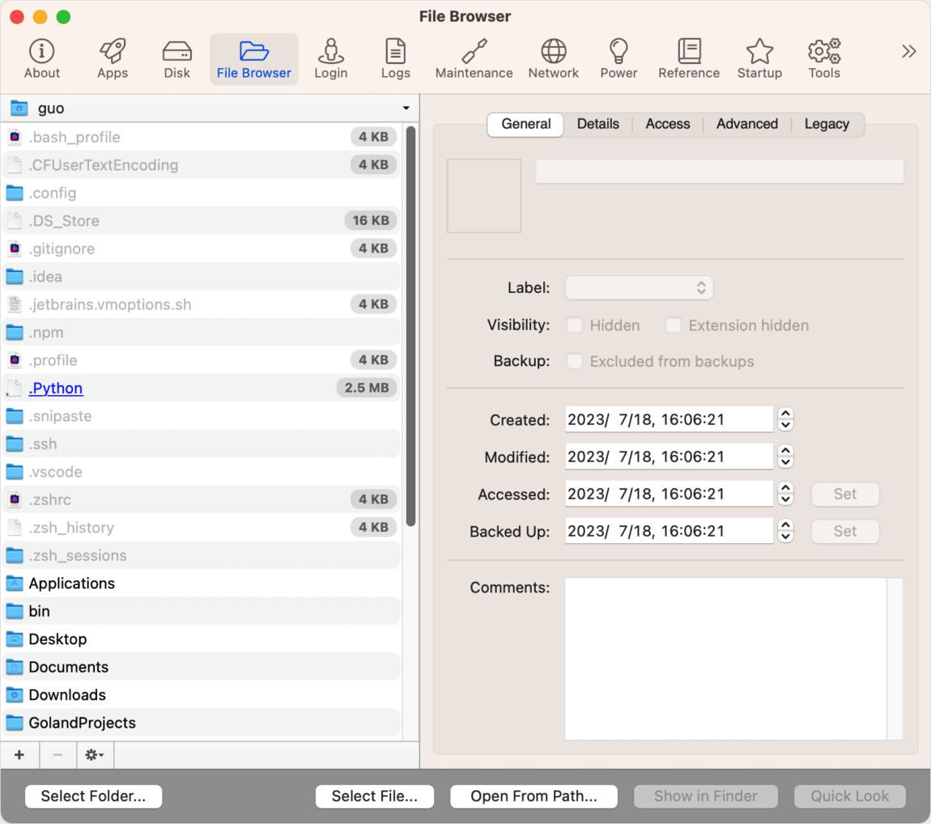This screenshot has height=824, width=931.
Task: Select the .zshrc file icon
Action: click(x=15, y=499)
